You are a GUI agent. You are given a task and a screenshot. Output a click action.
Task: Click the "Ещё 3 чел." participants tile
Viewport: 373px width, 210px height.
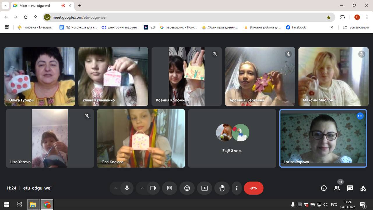[232, 138]
